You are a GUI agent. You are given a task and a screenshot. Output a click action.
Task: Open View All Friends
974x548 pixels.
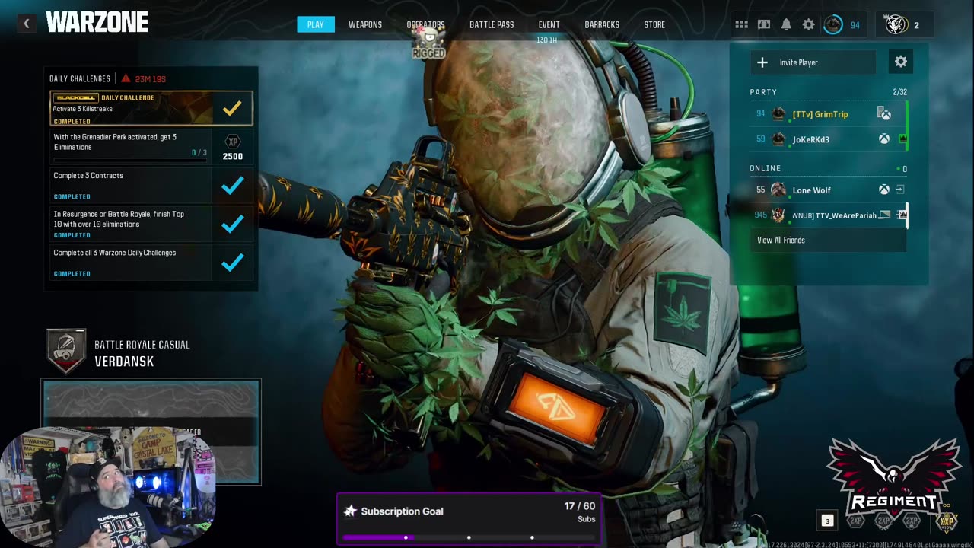pyautogui.click(x=828, y=241)
